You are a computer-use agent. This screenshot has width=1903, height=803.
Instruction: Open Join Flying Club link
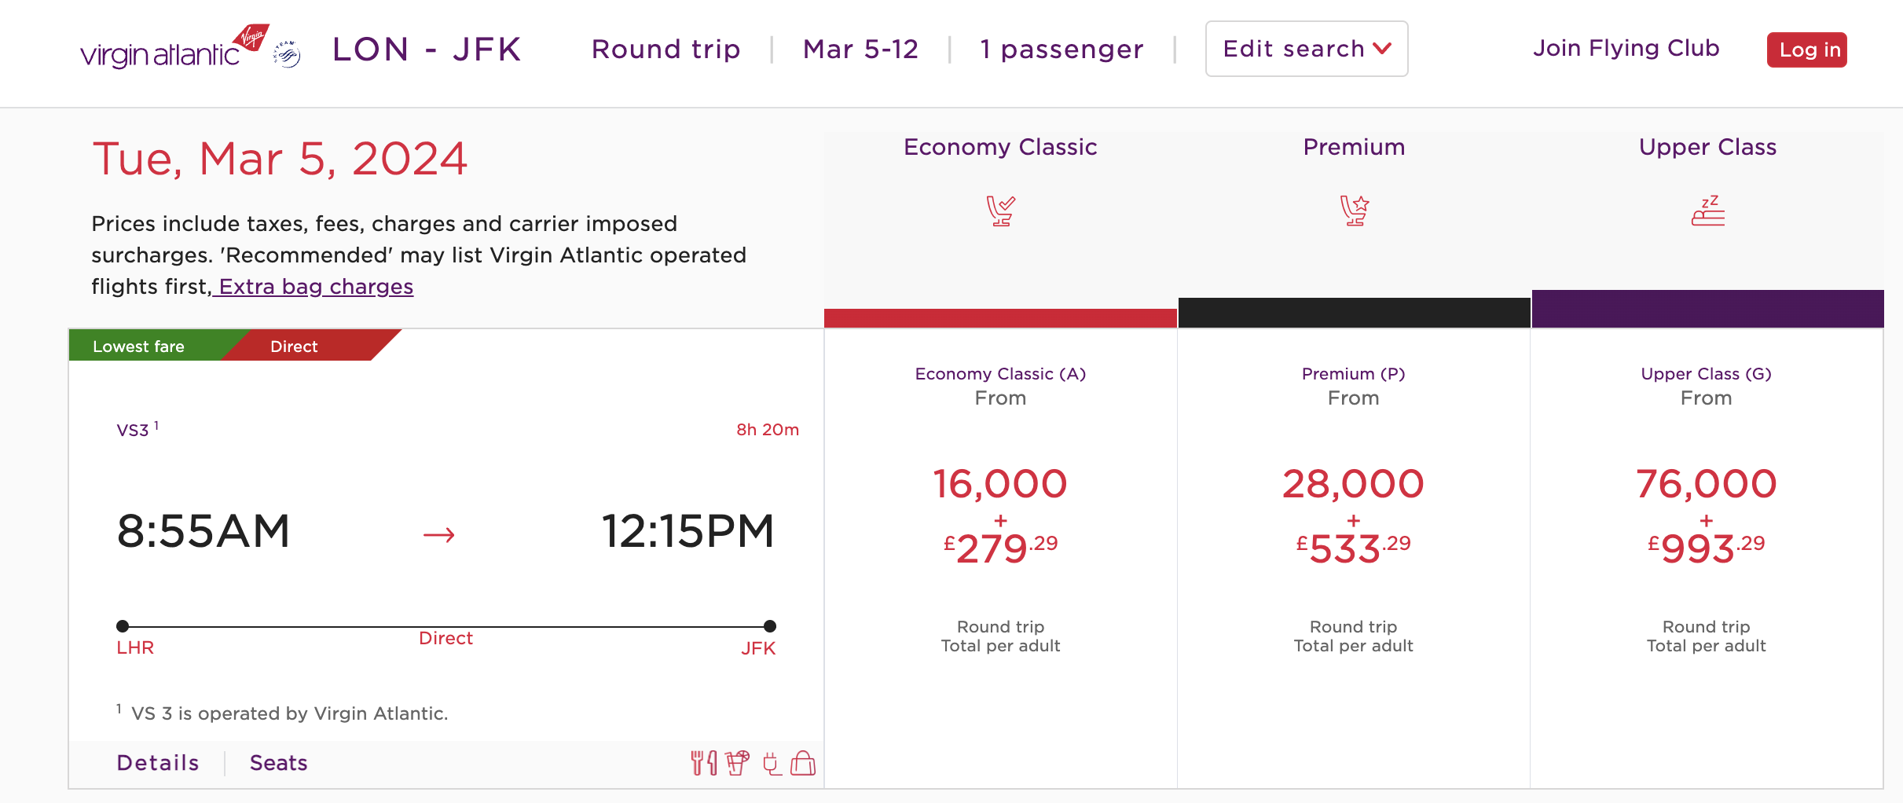(1626, 49)
